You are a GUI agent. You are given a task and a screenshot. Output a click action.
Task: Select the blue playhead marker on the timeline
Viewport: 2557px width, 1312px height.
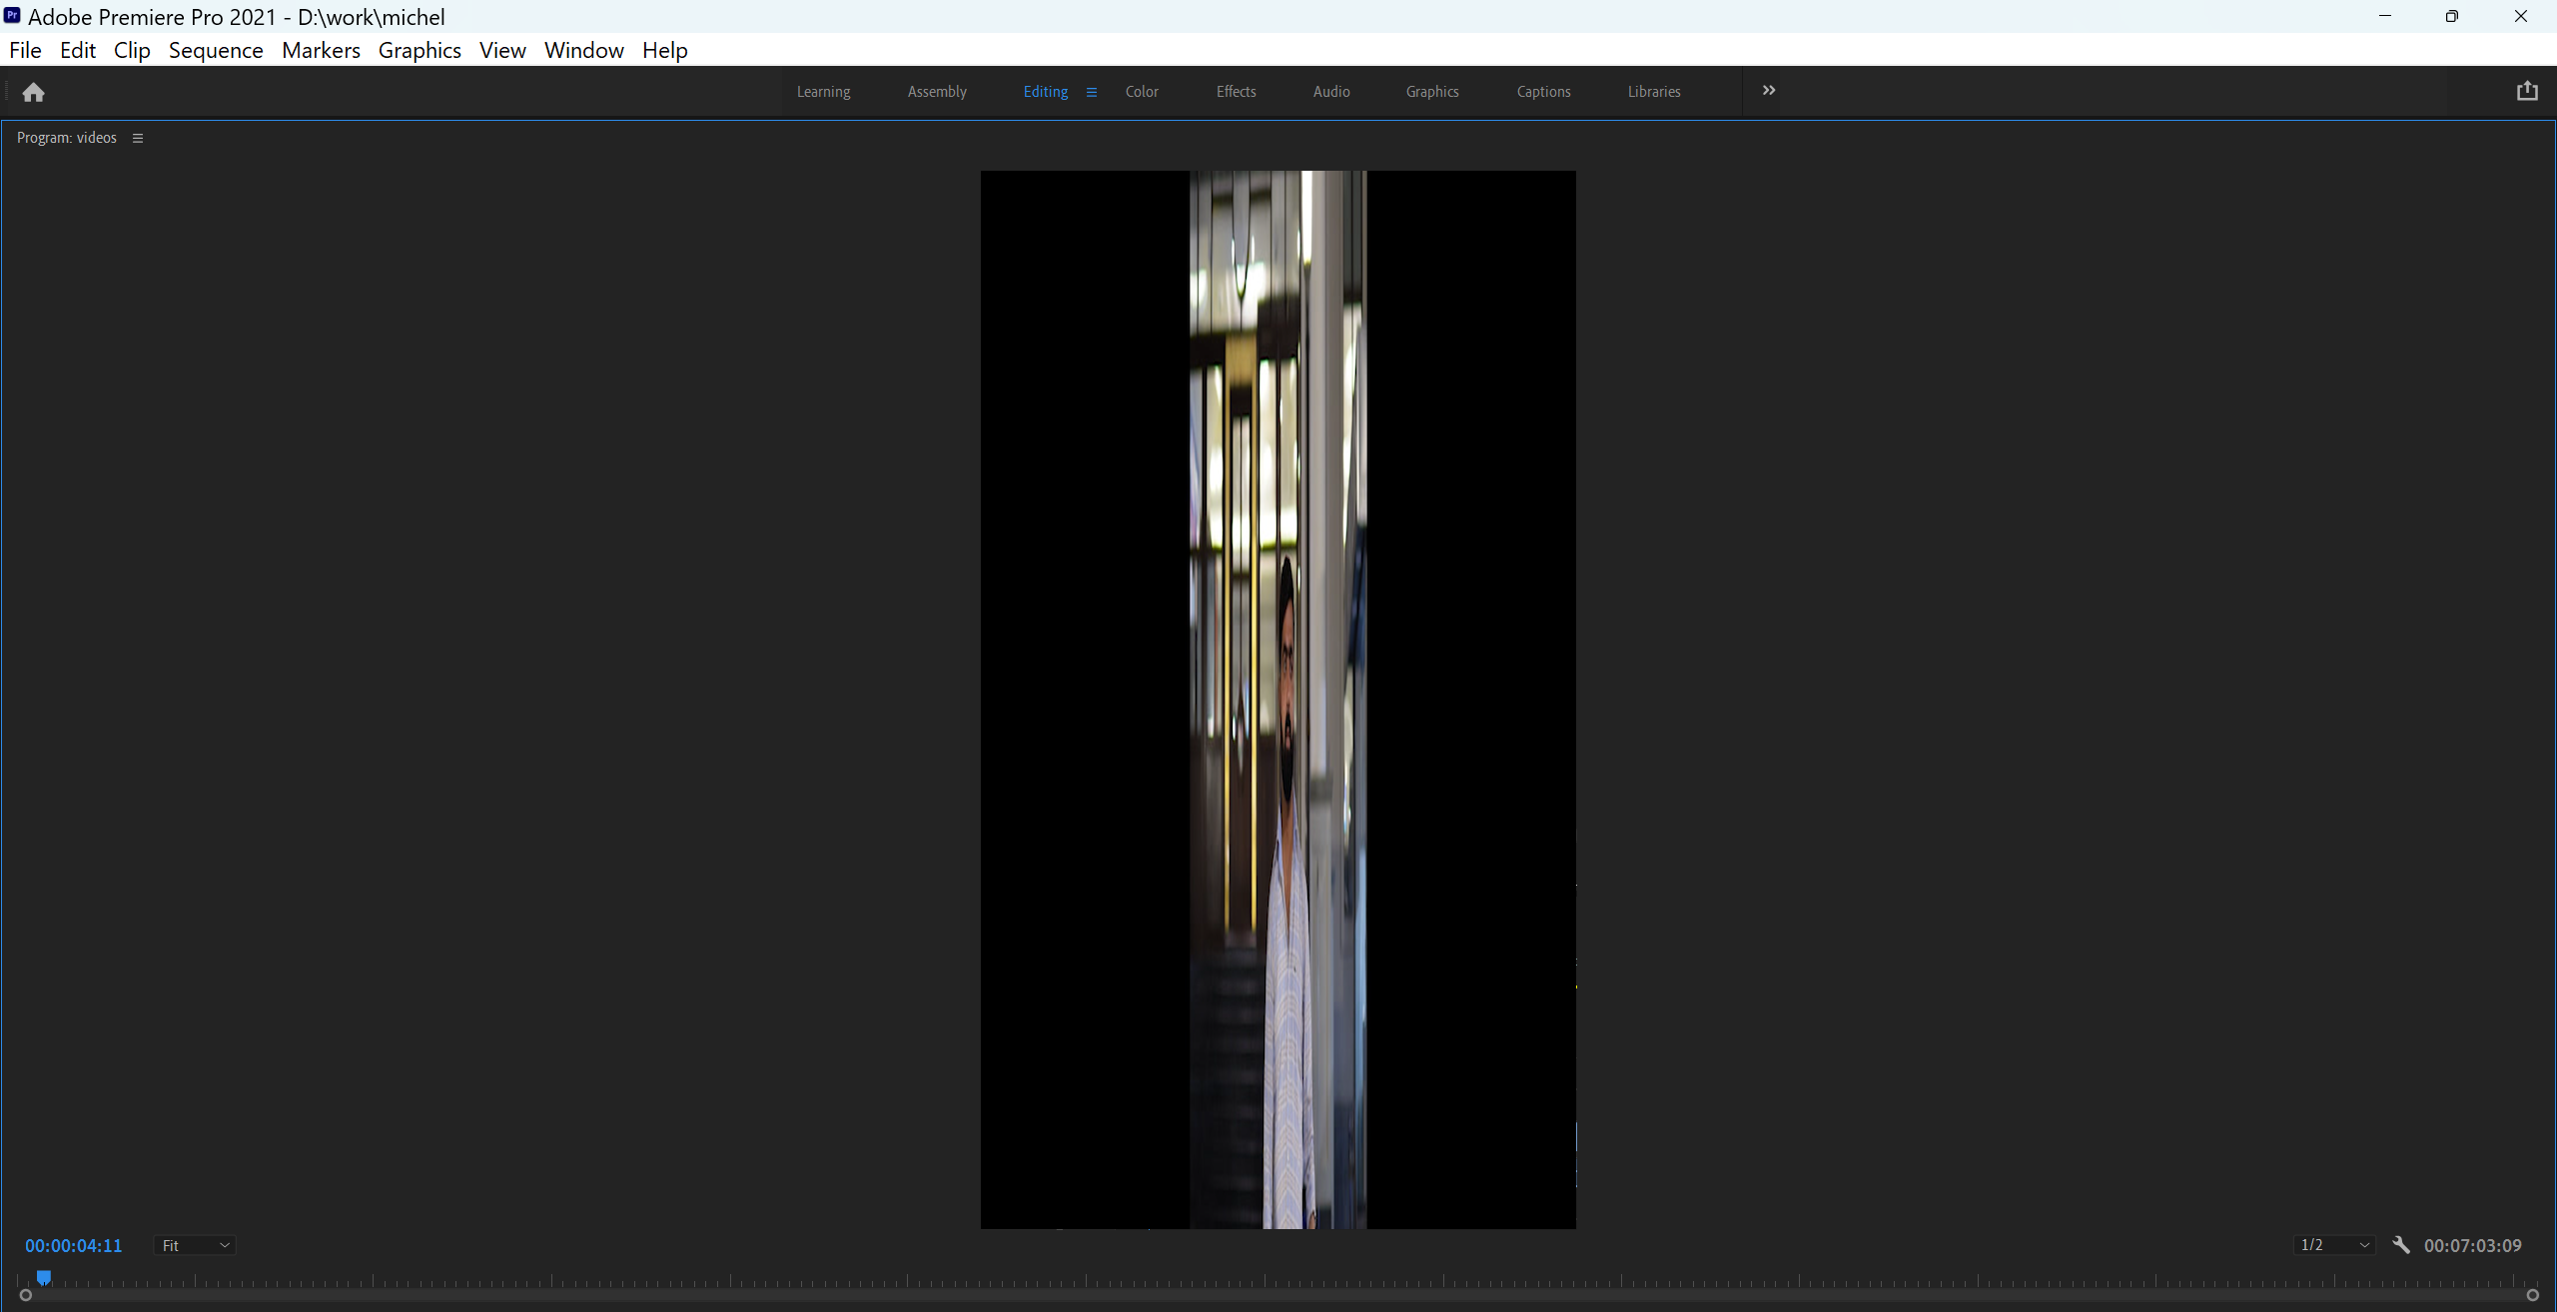pyautogui.click(x=44, y=1277)
